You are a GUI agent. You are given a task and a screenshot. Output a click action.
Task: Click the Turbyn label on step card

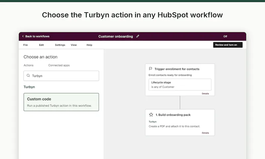[x=153, y=121]
